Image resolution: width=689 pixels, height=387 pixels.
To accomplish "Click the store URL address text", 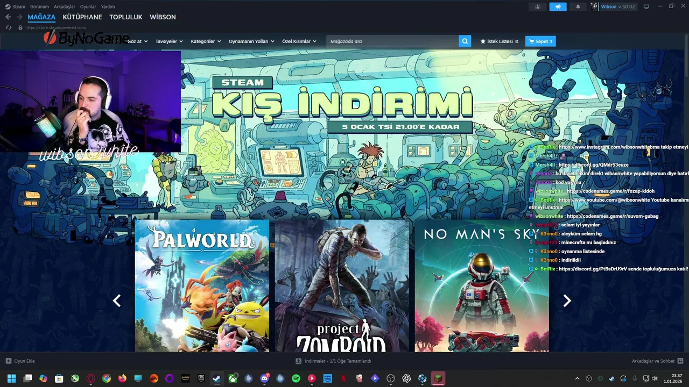I will pos(55,27).
